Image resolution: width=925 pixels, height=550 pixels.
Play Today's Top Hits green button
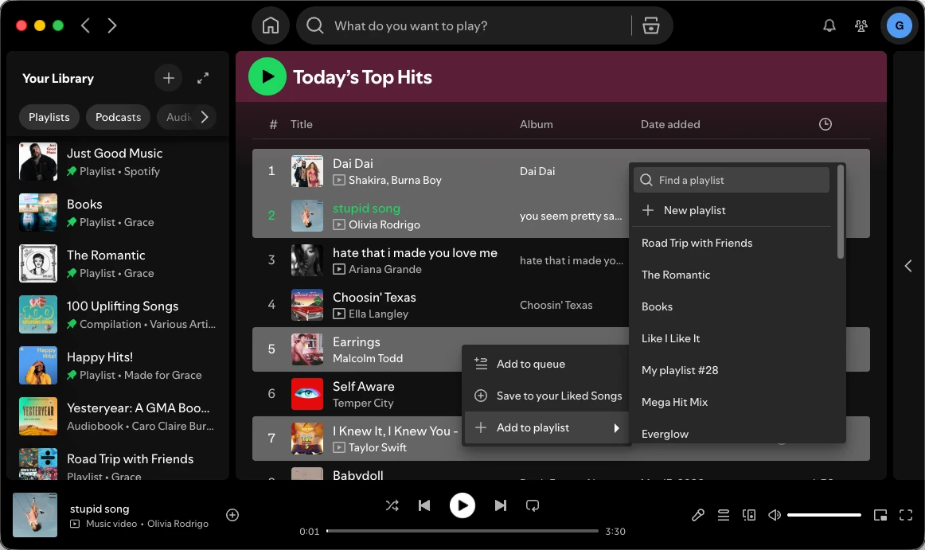click(x=267, y=76)
